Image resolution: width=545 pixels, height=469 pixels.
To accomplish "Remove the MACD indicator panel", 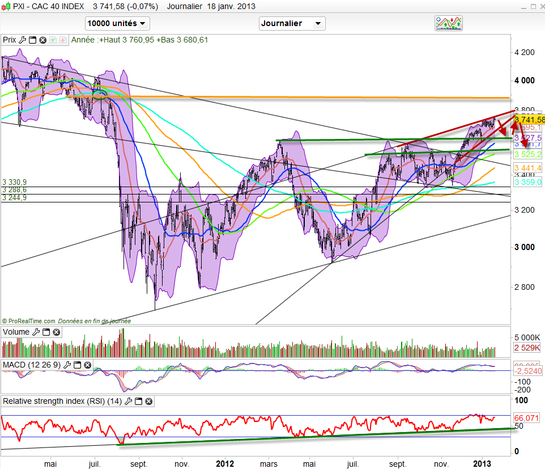I will click(87, 364).
